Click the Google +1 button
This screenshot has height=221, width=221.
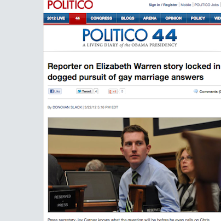click(x=113, y=91)
